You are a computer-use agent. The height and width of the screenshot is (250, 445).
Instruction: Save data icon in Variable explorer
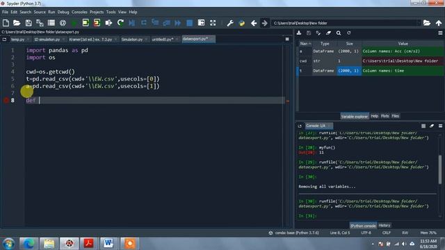coord(309,33)
